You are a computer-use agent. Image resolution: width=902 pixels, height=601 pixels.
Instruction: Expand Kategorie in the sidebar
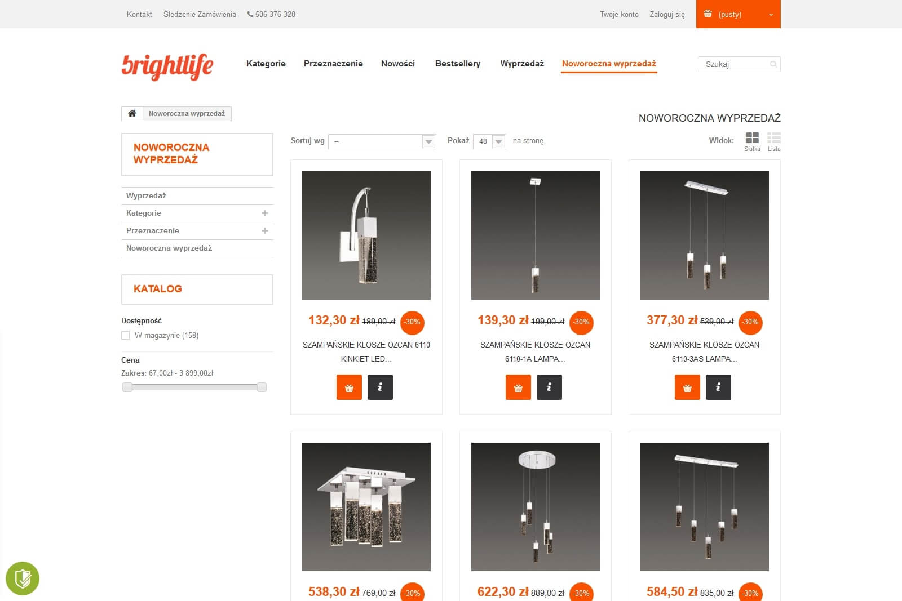(x=265, y=213)
